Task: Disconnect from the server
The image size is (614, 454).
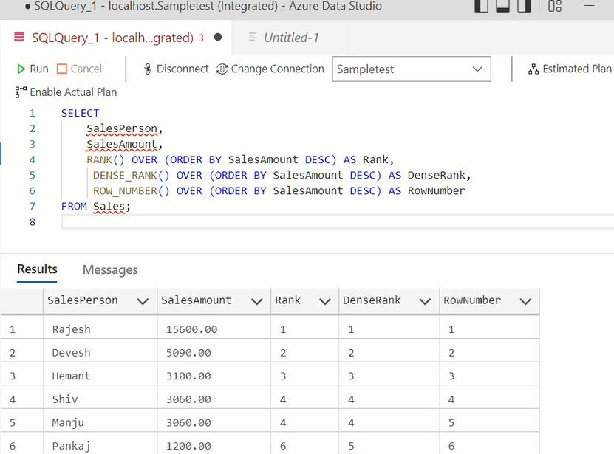Action: coord(174,69)
